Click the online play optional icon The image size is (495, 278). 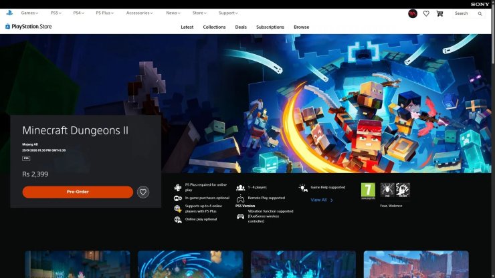(x=178, y=220)
